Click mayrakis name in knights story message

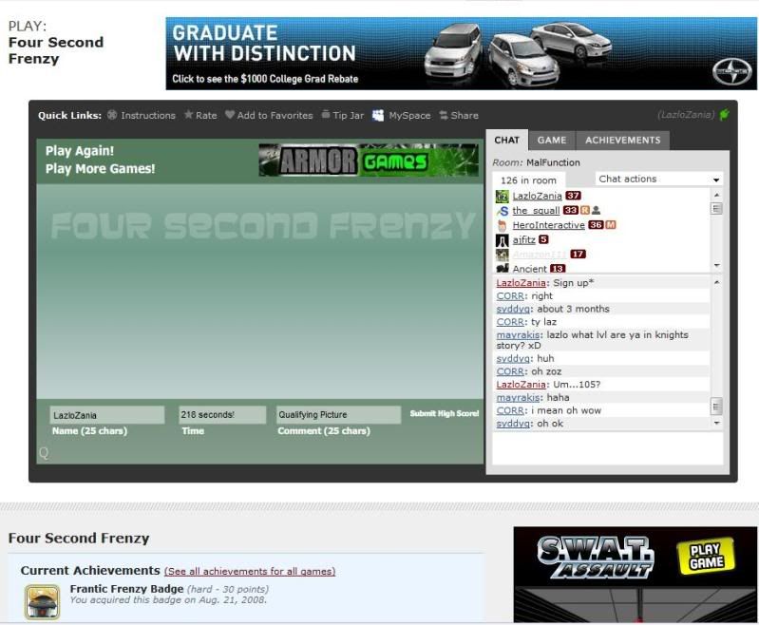tap(518, 335)
